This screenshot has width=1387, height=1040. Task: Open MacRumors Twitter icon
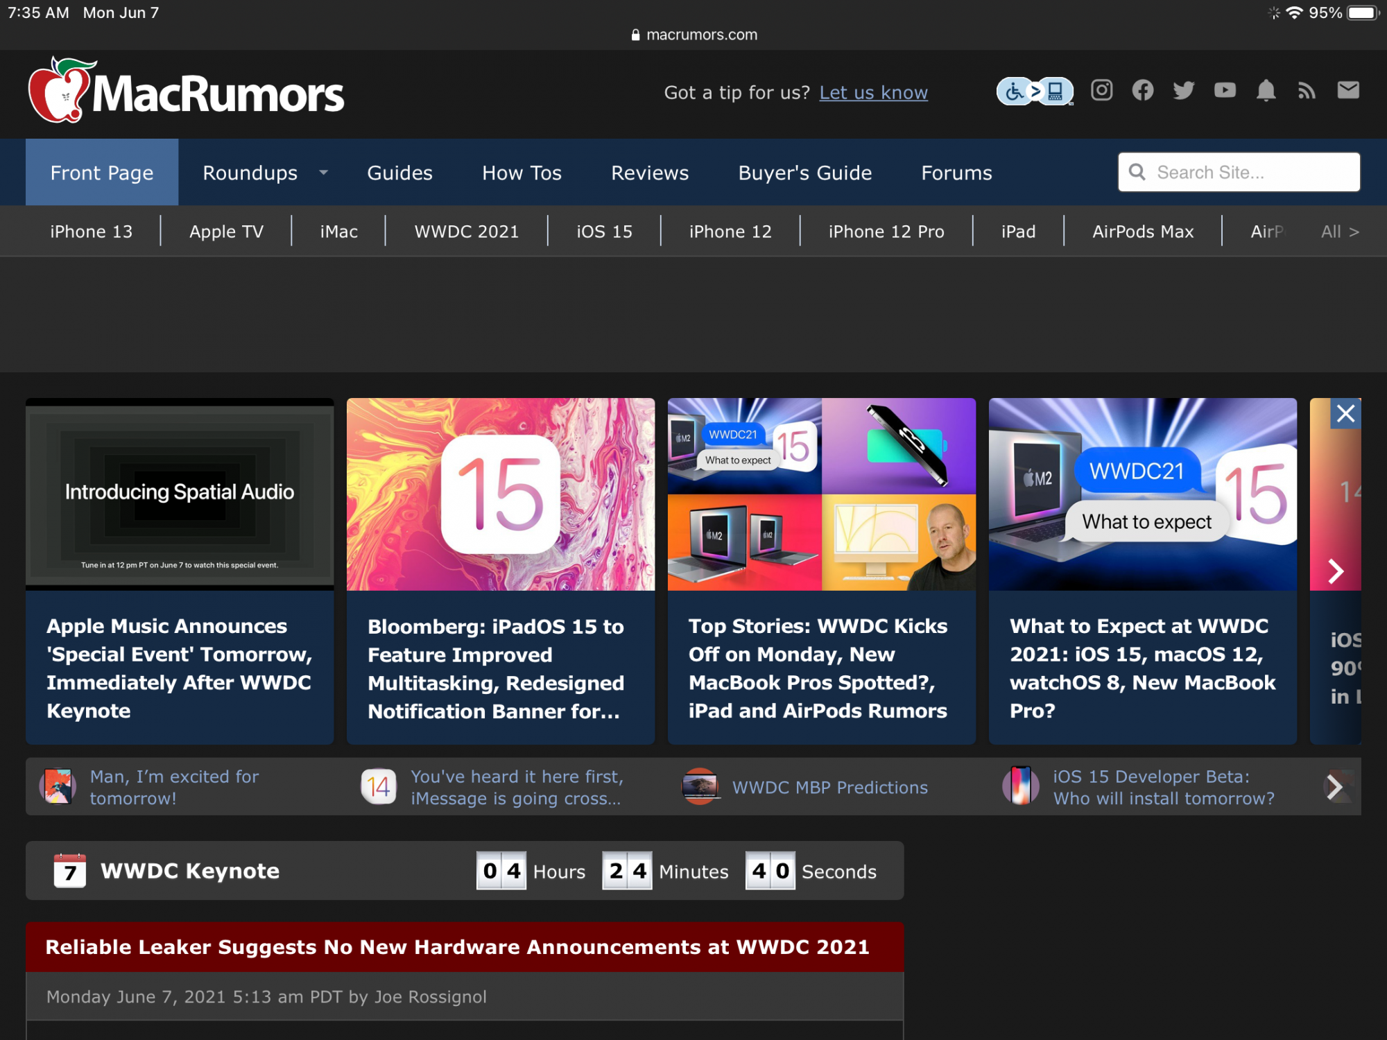tap(1184, 90)
